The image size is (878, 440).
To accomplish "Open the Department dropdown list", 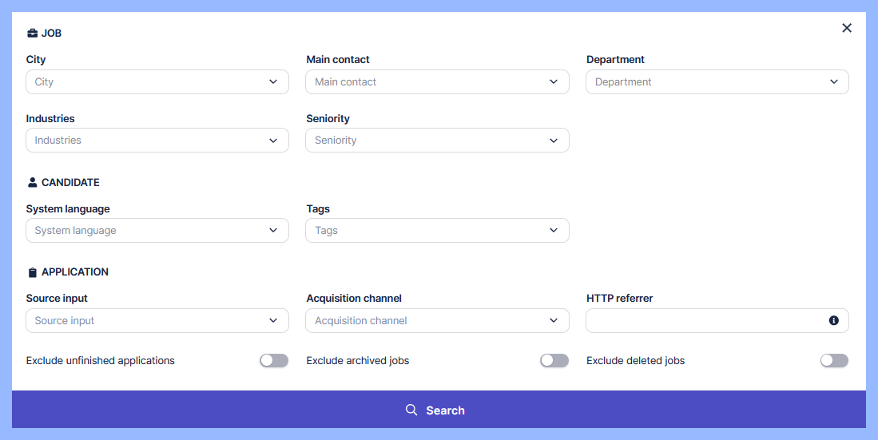I will [717, 81].
